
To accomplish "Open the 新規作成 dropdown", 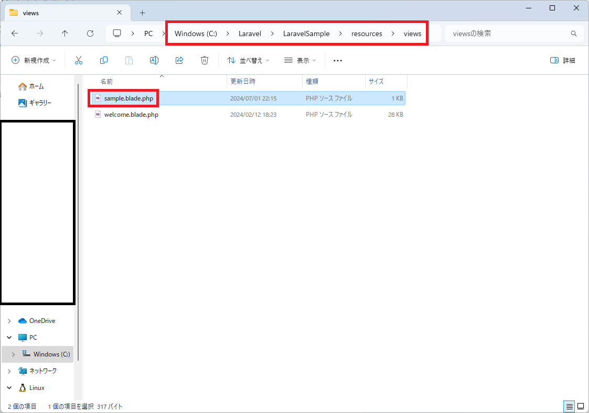I will click(x=34, y=60).
